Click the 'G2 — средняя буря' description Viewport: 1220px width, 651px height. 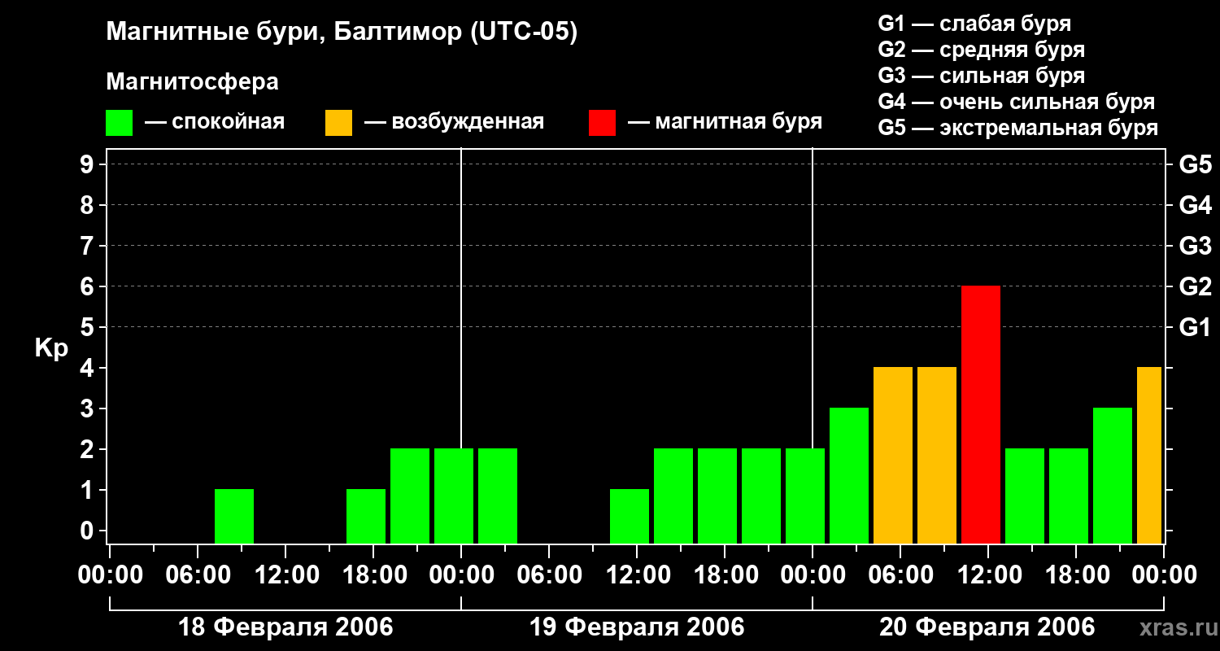coord(982,50)
